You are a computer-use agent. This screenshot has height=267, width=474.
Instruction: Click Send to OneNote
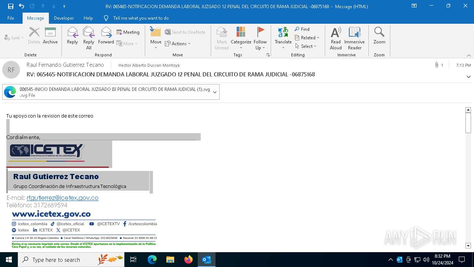185,32
